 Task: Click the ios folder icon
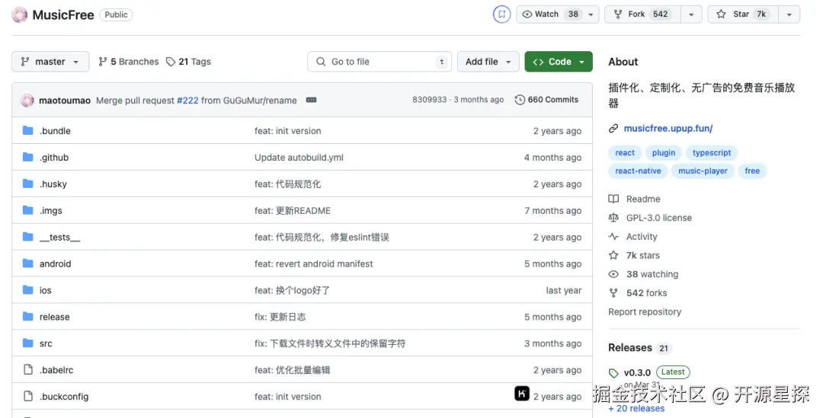(28, 290)
